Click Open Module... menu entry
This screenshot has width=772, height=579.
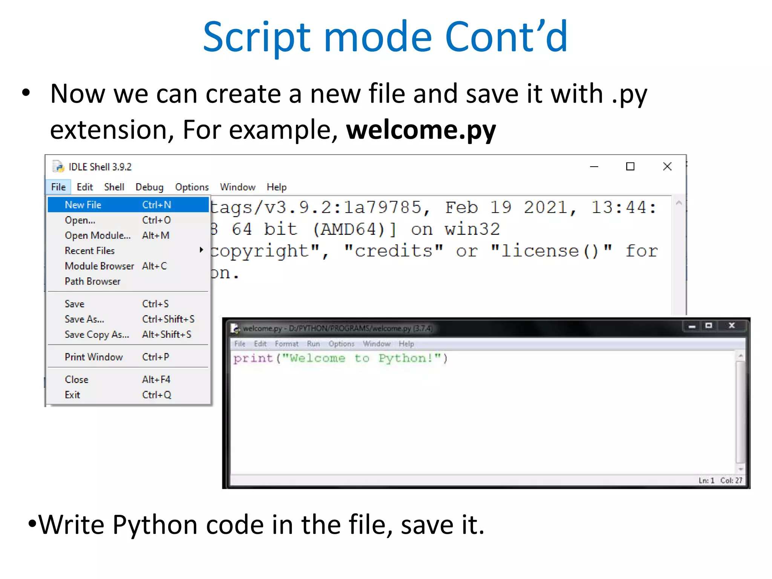pyautogui.click(x=97, y=235)
